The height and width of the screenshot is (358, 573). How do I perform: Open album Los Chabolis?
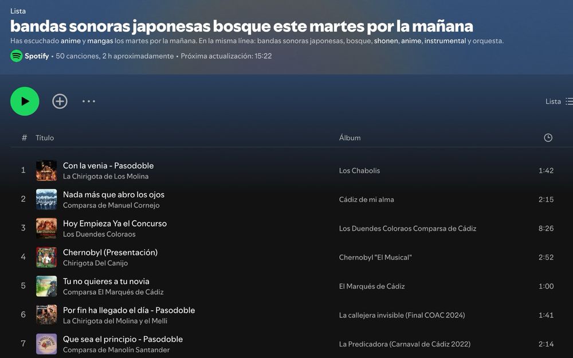click(x=360, y=170)
